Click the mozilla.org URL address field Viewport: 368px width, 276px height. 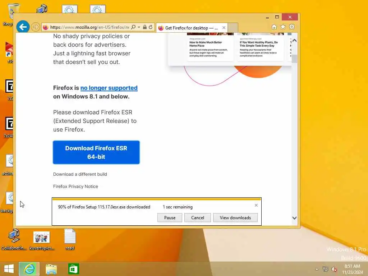(x=89, y=27)
